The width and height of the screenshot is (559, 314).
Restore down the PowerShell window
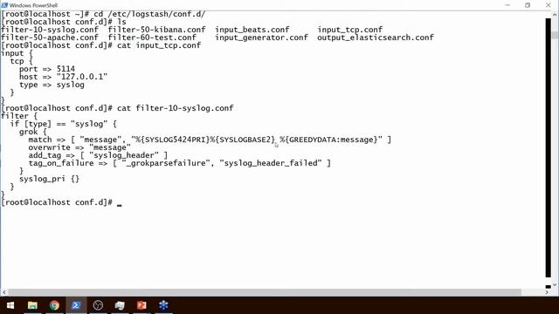[528, 5]
